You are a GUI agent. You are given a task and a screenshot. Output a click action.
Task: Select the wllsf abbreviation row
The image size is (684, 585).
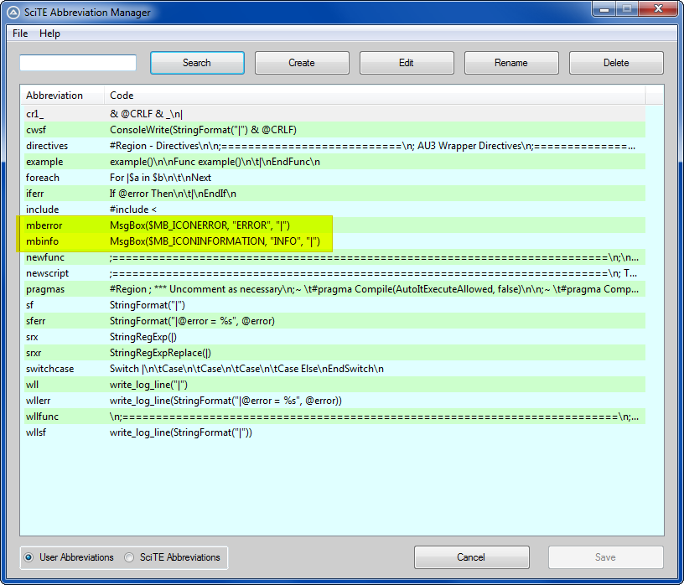333,432
